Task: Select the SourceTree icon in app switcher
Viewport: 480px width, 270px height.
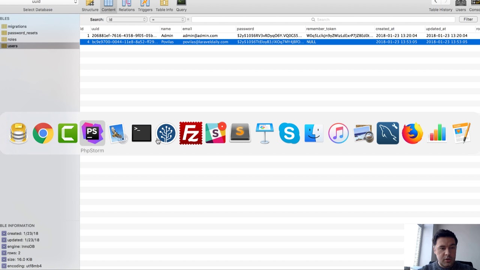Action: coord(166,133)
